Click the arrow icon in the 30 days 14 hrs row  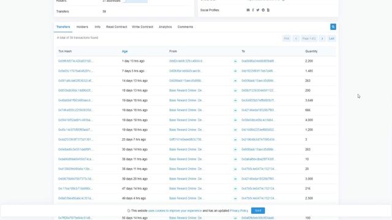(235, 150)
